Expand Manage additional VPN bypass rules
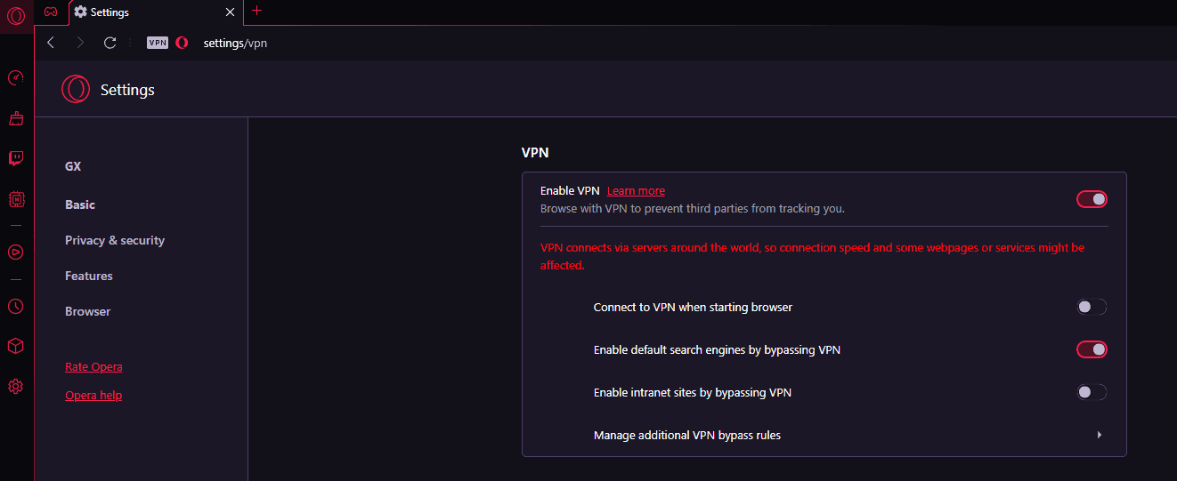The image size is (1177, 481). point(1100,435)
